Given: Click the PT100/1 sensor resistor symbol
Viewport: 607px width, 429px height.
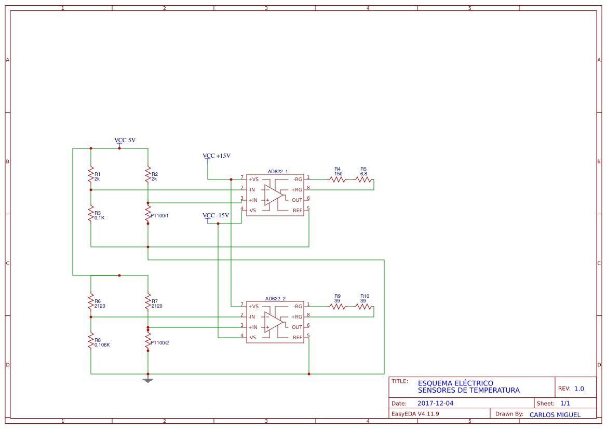Looking at the screenshot, I should point(148,213).
